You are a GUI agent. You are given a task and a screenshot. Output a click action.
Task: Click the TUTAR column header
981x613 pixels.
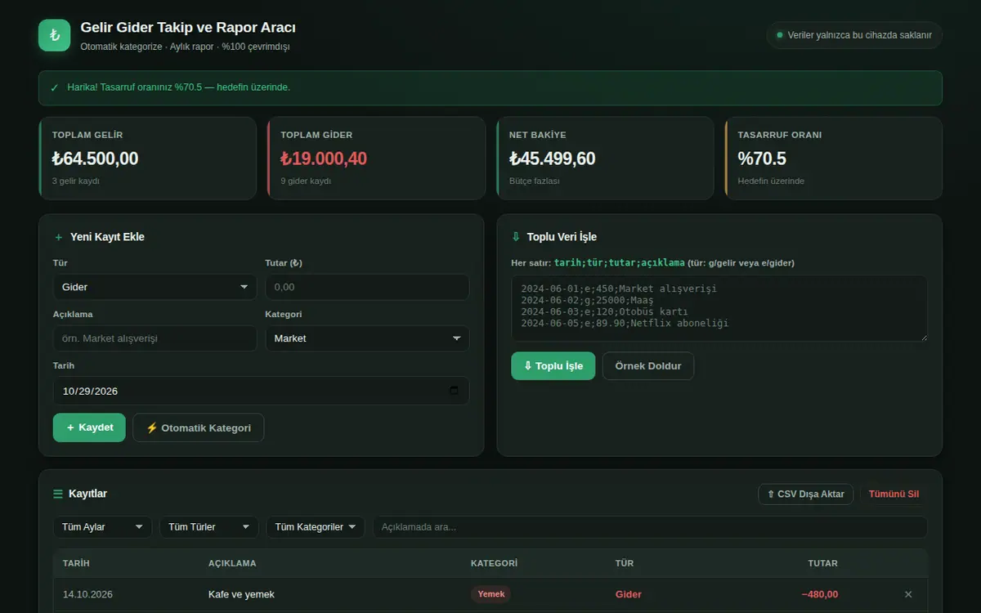click(x=822, y=563)
